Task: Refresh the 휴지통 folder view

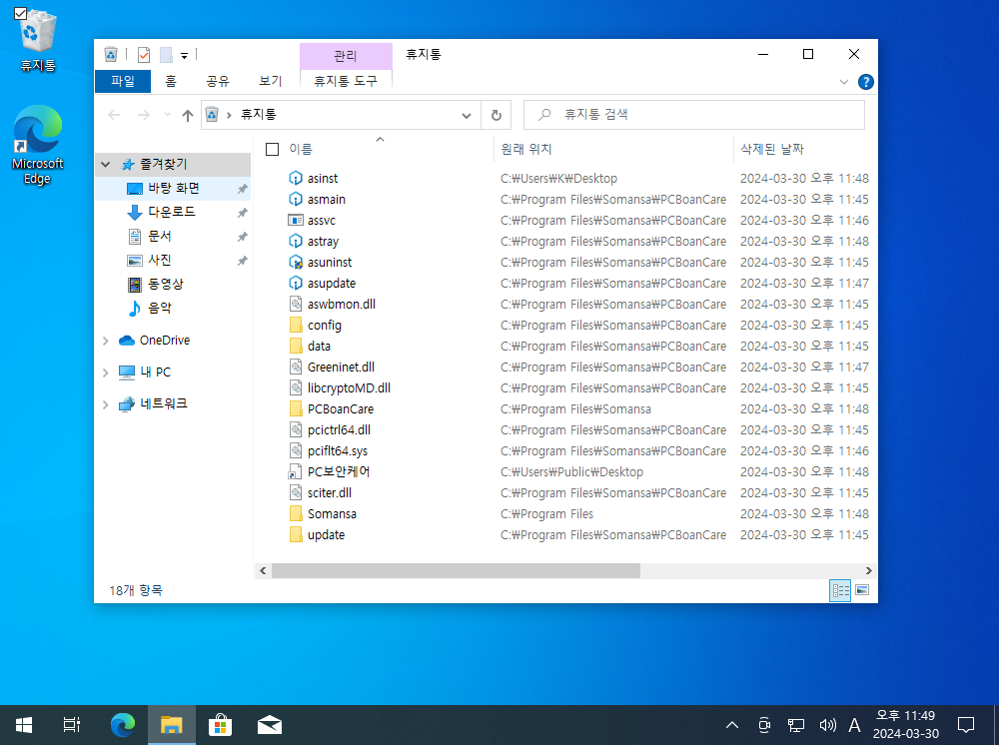Action: click(497, 115)
